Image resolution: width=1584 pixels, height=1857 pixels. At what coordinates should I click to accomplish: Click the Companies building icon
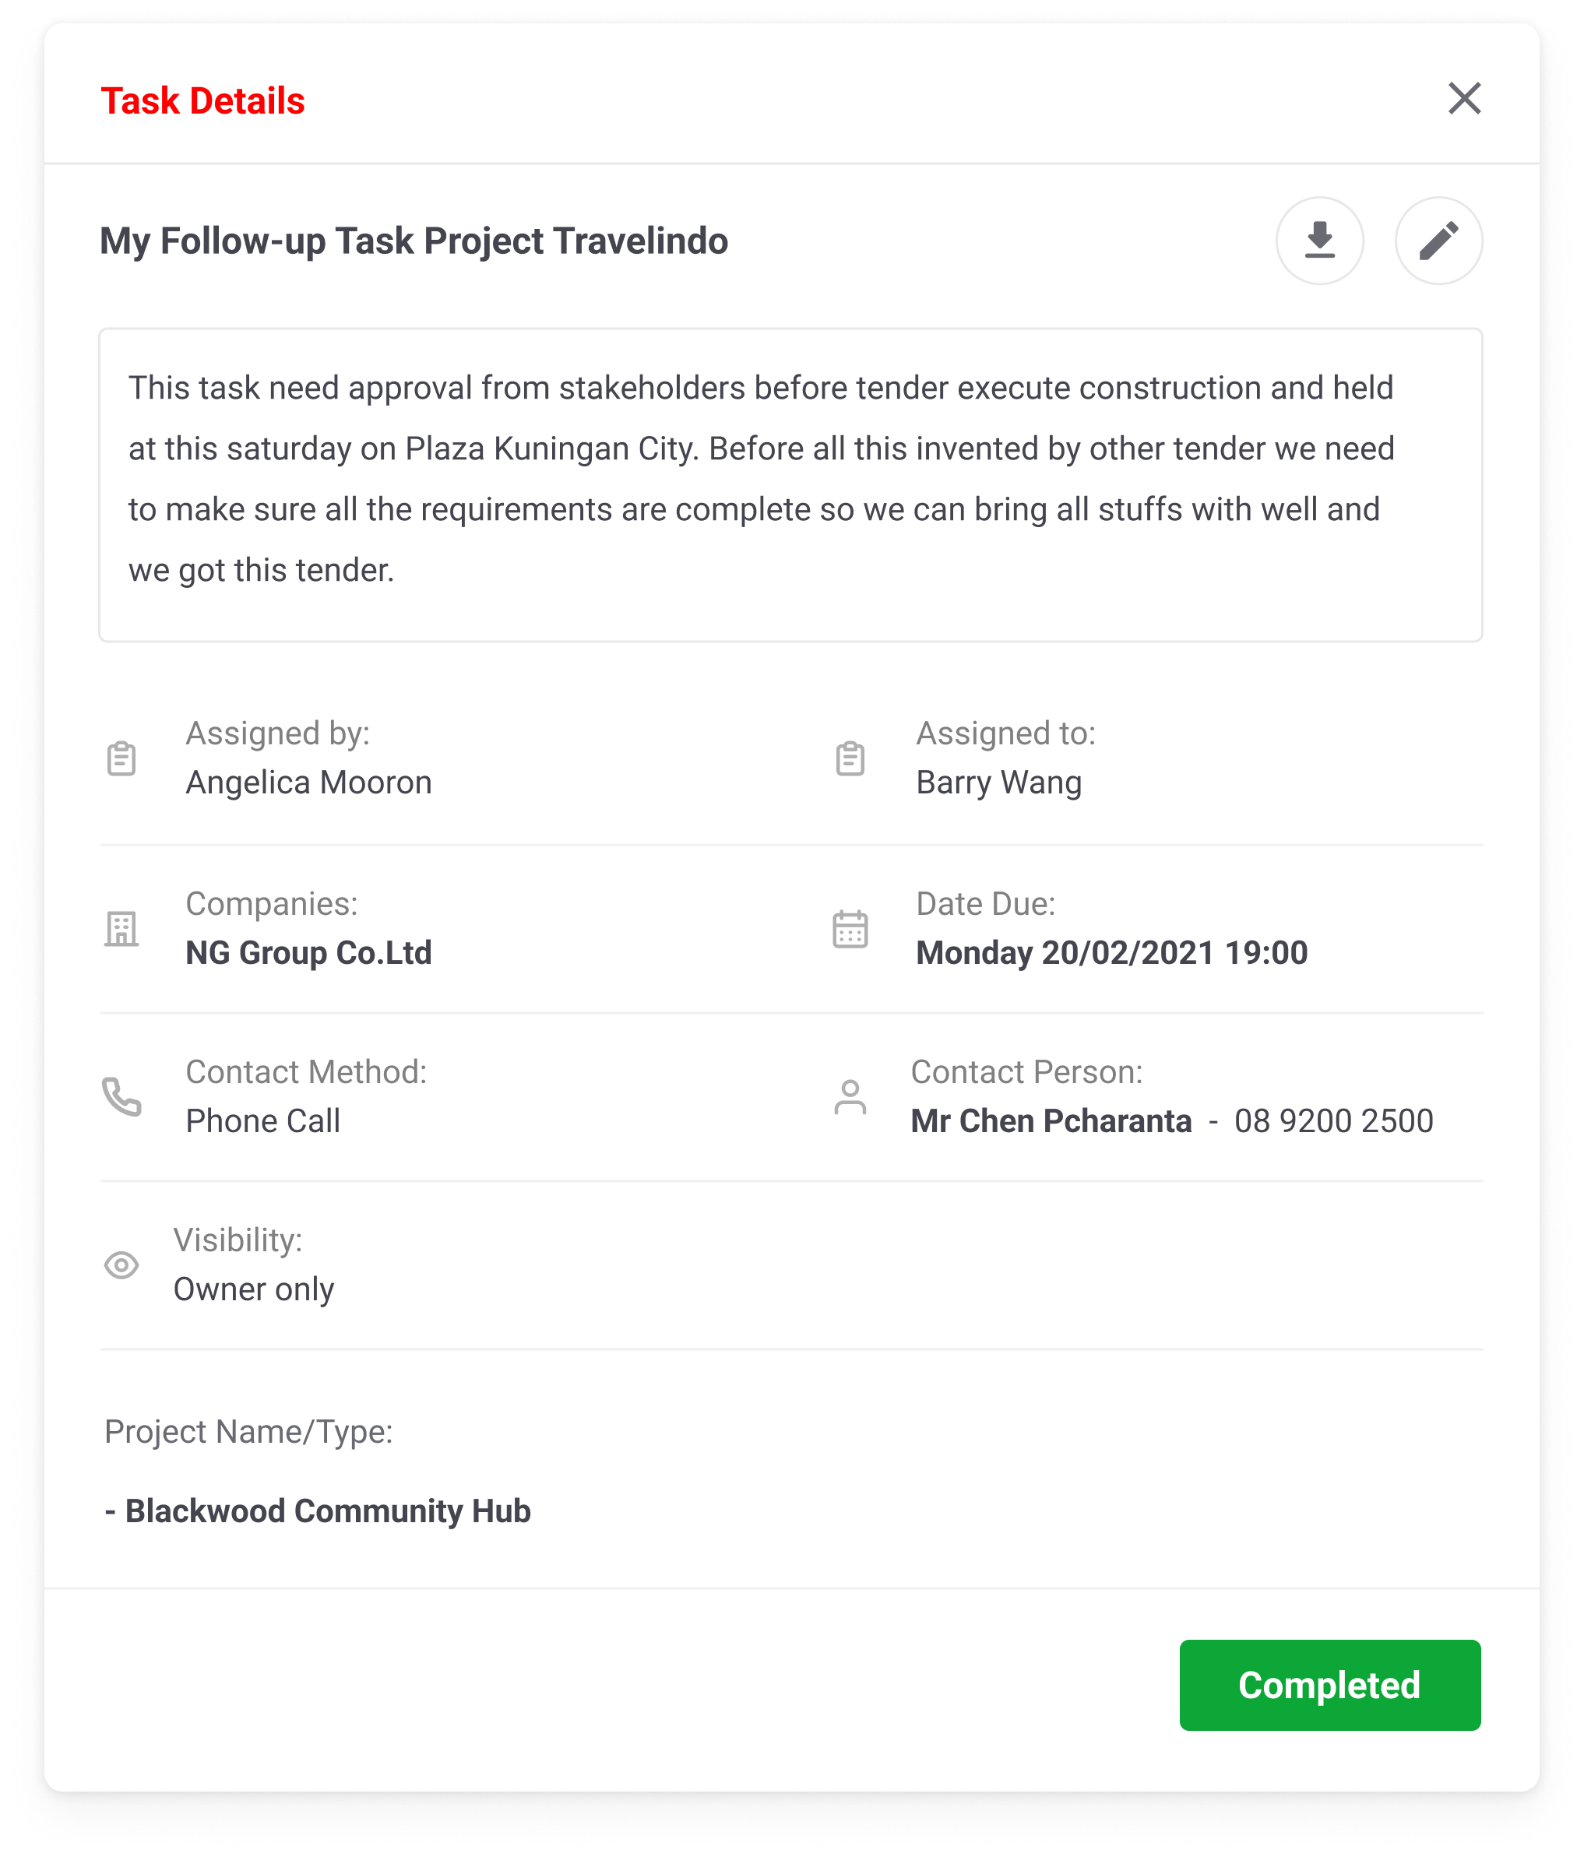[x=121, y=928]
